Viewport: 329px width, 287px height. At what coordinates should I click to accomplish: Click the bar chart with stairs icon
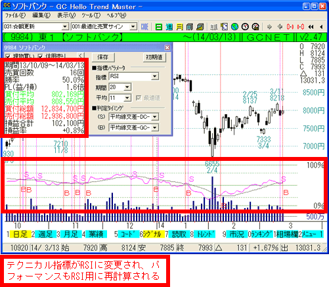[200, 27]
